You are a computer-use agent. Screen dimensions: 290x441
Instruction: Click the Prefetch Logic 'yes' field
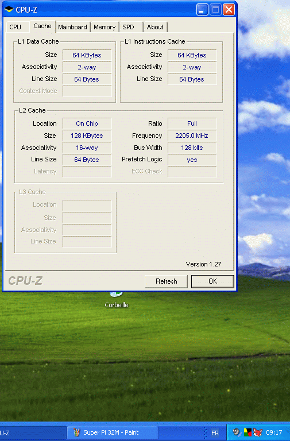click(192, 160)
